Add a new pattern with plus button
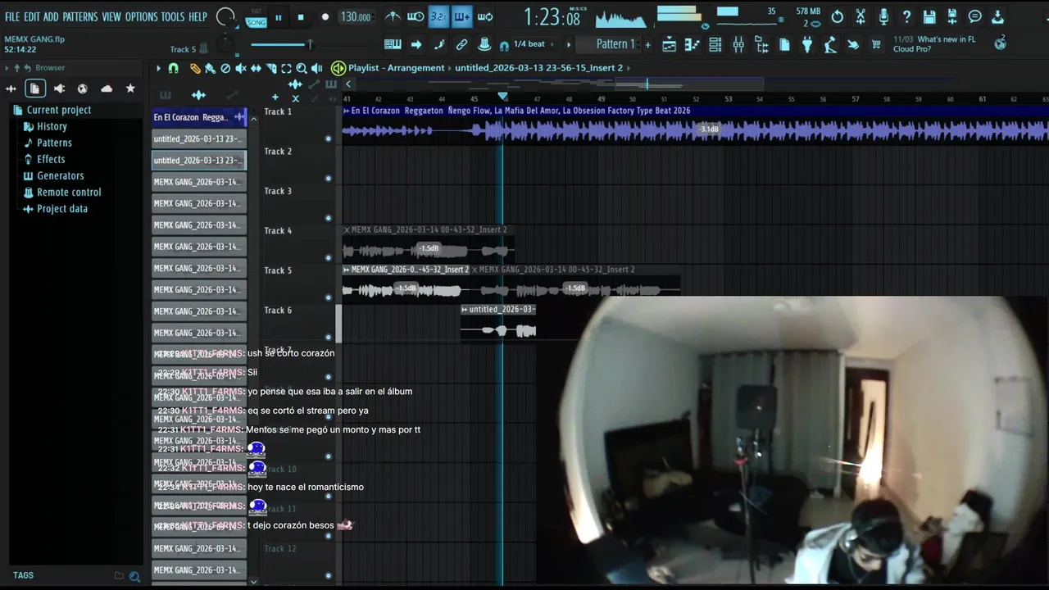This screenshot has height=590, width=1049. click(x=647, y=44)
